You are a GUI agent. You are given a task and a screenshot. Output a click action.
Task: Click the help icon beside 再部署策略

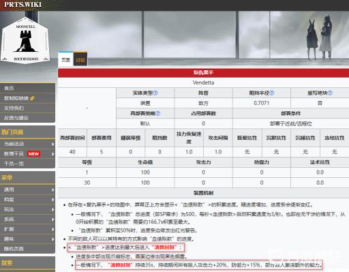(157, 113)
